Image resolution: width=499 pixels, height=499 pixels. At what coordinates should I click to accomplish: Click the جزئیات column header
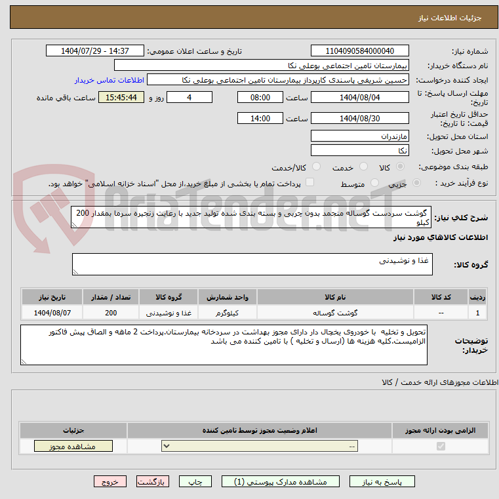click(x=73, y=430)
